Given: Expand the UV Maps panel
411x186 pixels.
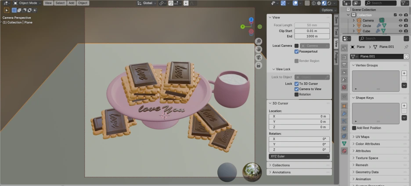Looking at the screenshot, I should pos(379,137).
